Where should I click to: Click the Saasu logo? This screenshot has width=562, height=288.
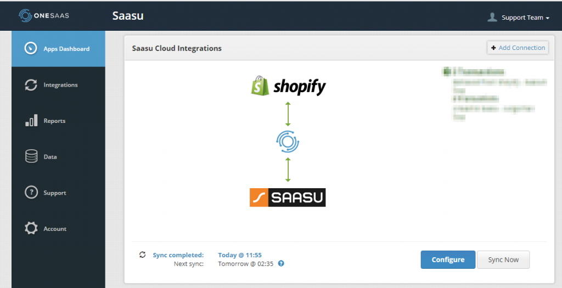click(x=288, y=197)
